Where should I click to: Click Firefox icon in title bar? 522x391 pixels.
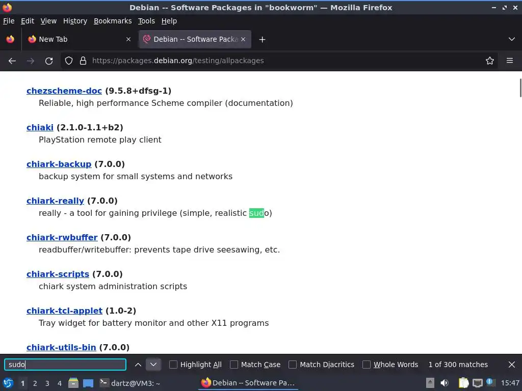click(7, 7)
